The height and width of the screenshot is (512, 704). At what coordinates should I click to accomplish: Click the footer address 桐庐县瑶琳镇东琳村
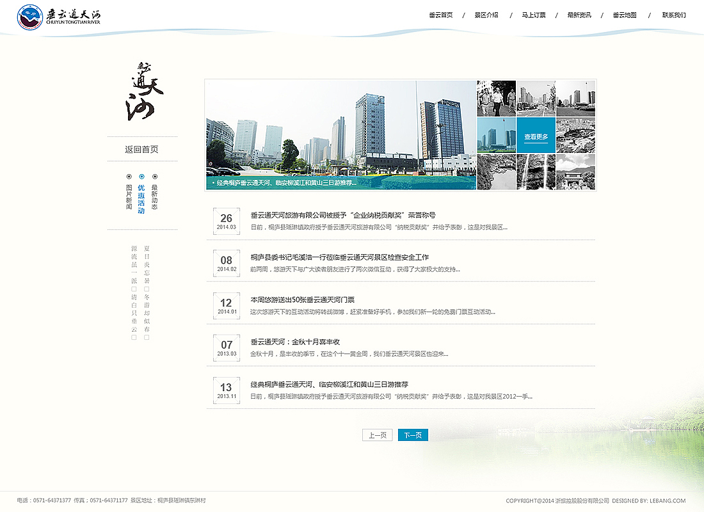[x=181, y=500]
